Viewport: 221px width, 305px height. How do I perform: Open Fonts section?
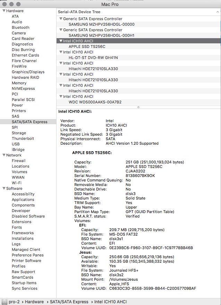[x=17, y=227]
